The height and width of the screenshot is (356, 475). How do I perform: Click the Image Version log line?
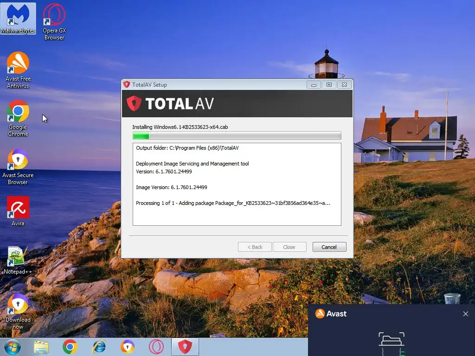[x=172, y=187]
